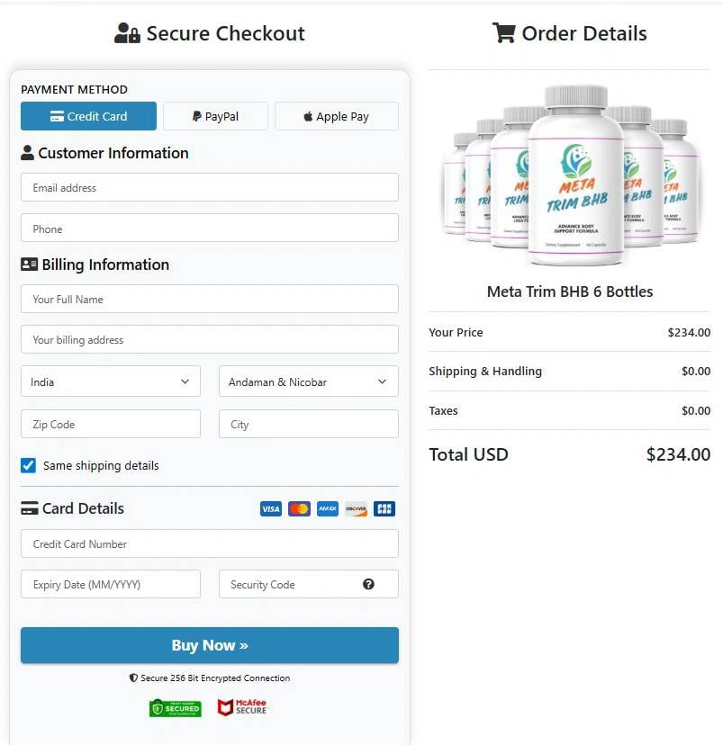Uncheck the Same shipping details checkbox
723x745 pixels.
28,465
